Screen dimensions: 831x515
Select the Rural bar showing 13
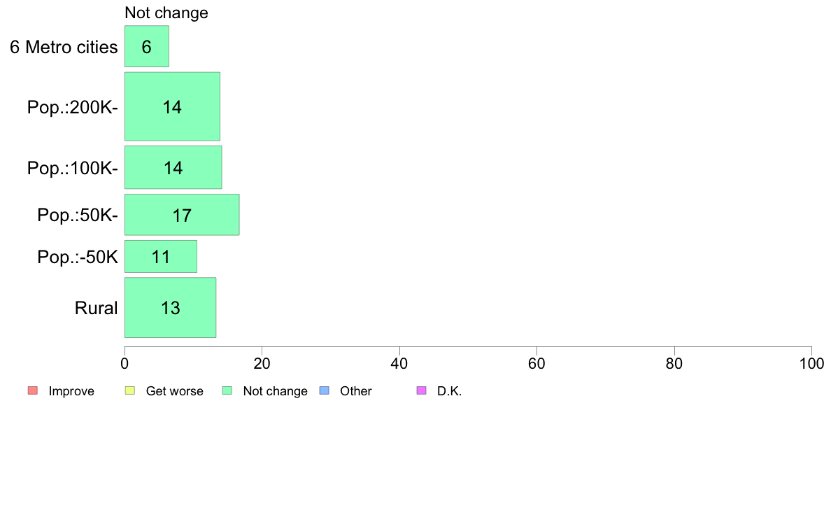tap(170, 308)
